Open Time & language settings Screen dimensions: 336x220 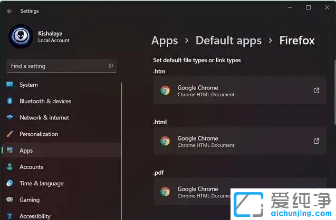click(x=62, y=183)
